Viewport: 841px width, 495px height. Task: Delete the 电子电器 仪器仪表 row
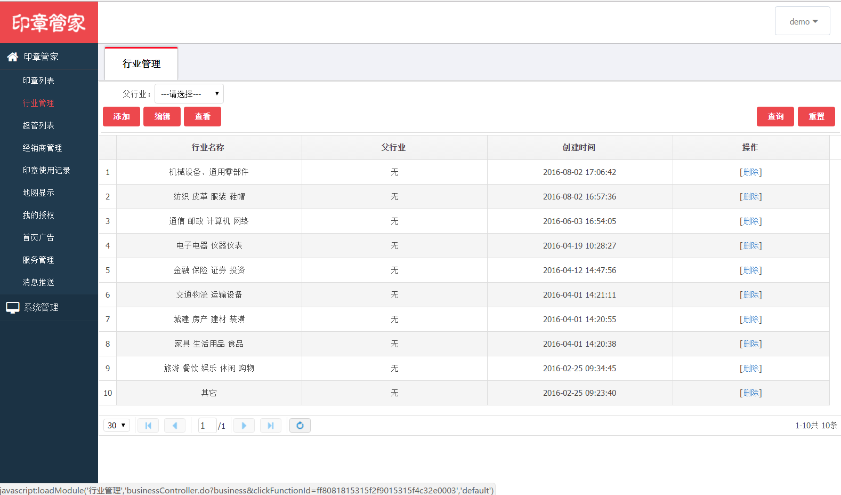pos(751,245)
